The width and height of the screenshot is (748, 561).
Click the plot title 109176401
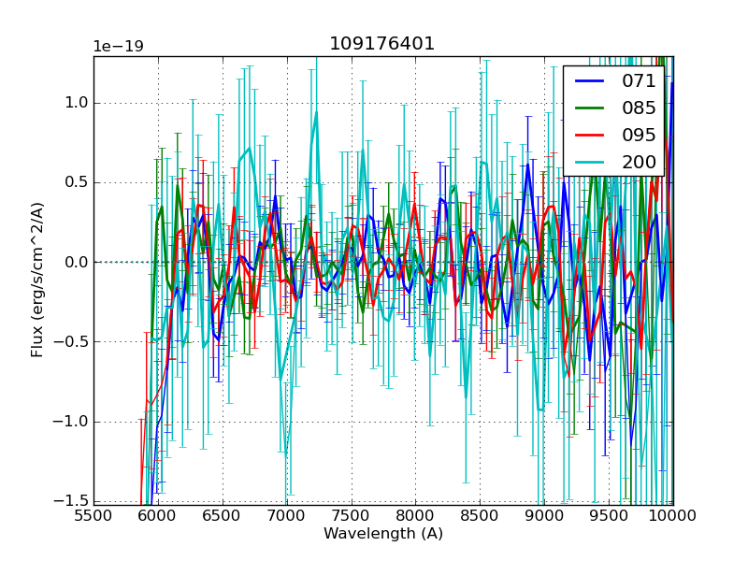[x=381, y=44]
